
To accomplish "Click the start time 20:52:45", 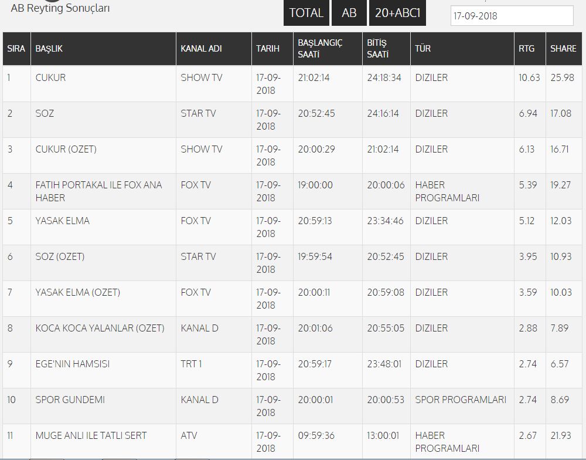I will [316, 113].
